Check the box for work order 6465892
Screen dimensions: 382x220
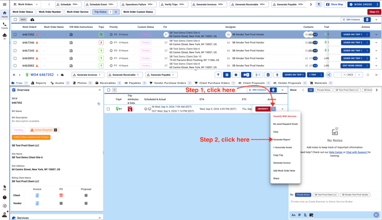15,59
